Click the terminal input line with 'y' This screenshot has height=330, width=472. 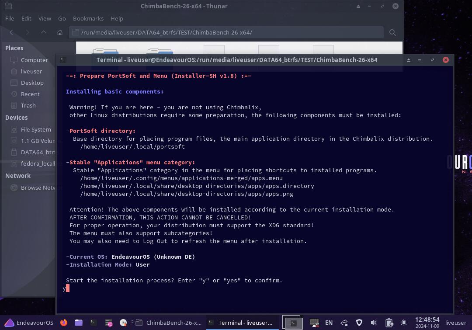coord(255,288)
